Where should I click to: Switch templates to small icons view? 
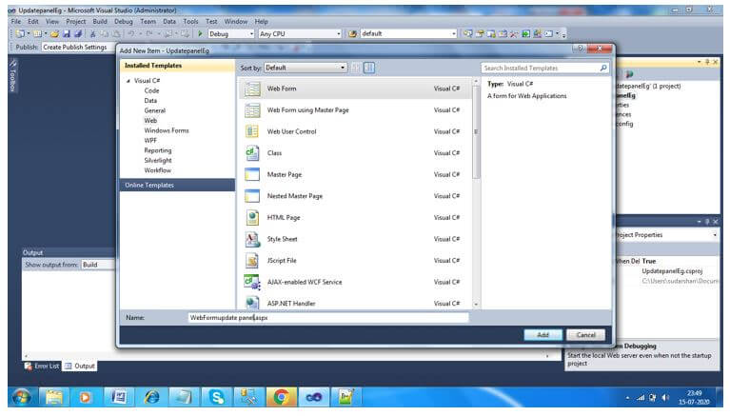(356, 68)
